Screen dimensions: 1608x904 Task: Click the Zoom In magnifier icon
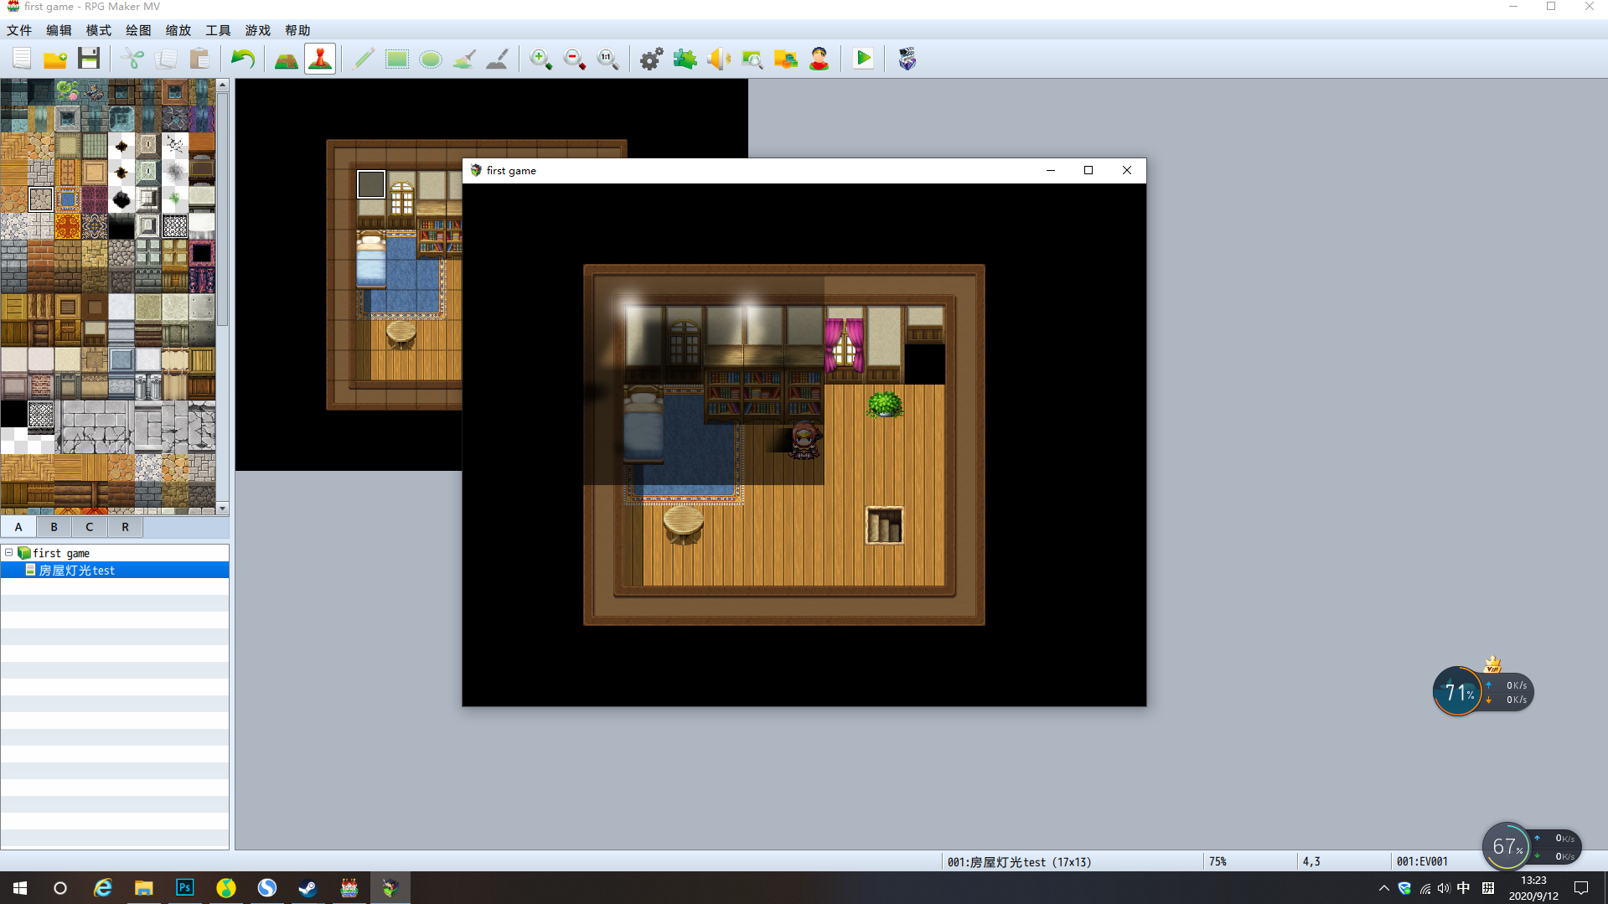[541, 59]
